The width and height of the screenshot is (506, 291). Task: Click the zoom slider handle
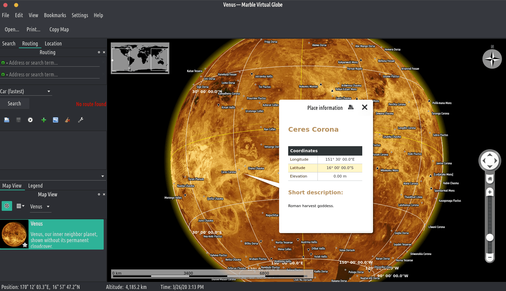pyautogui.click(x=490, y=237)
